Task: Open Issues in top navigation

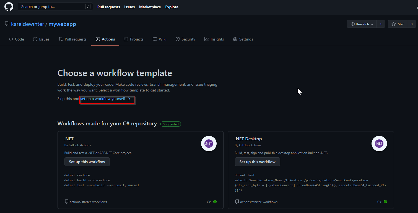Action: (x=129, y=7)
